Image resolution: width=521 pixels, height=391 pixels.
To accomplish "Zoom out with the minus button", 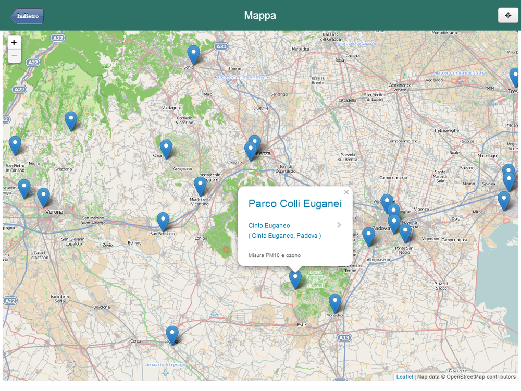I will (x=14, y=56).
